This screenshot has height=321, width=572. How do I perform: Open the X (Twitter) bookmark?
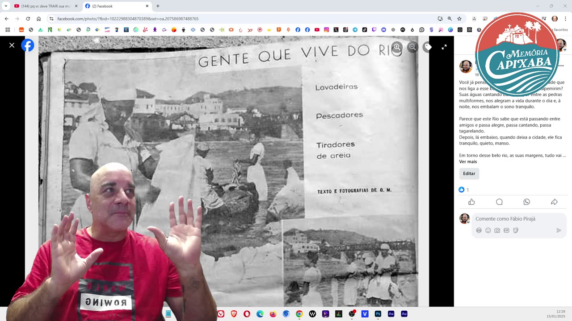click(336, 30)
